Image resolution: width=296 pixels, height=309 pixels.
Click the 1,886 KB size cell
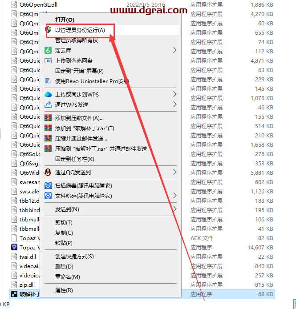[x=262, y=4]
